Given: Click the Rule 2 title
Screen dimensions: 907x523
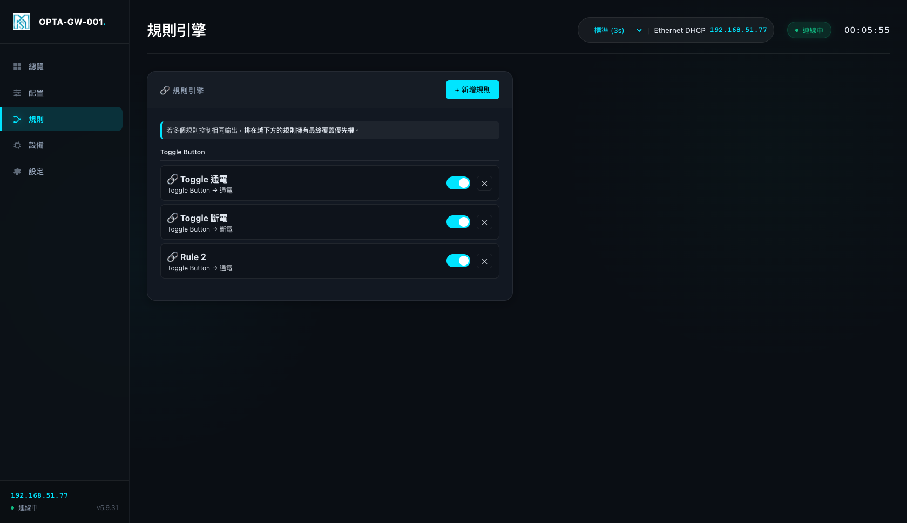Looking at the screenshot, I should (x=193, y=257).
